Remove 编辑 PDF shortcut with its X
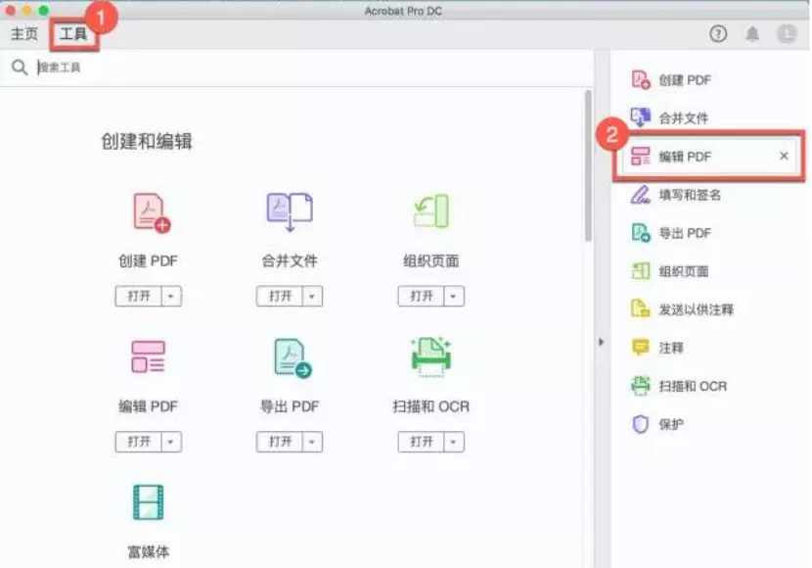 click(784, 156)
